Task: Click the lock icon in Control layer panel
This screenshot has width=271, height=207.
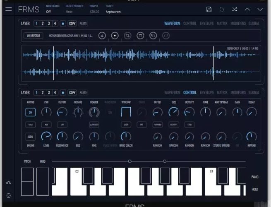Action: tap(63, 93)
